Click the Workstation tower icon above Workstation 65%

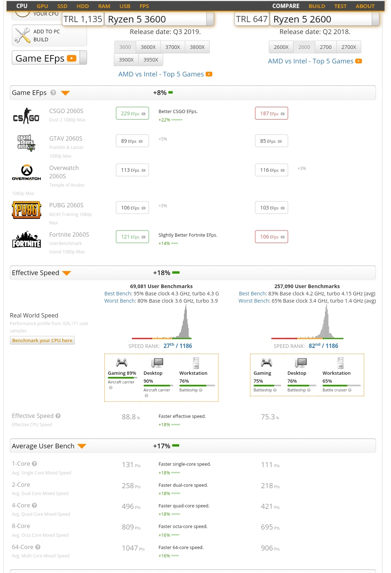340,363
